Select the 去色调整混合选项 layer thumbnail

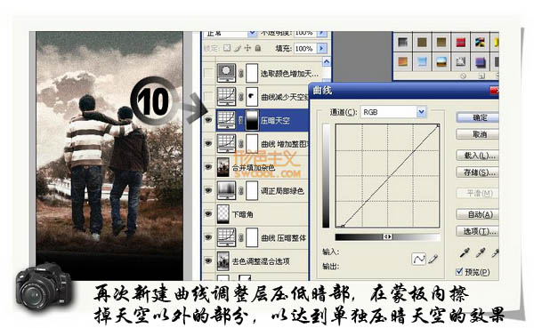tap(223, 261)
